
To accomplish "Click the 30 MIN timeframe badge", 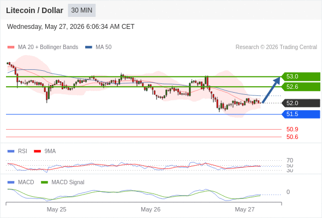I will click(82, 10).
